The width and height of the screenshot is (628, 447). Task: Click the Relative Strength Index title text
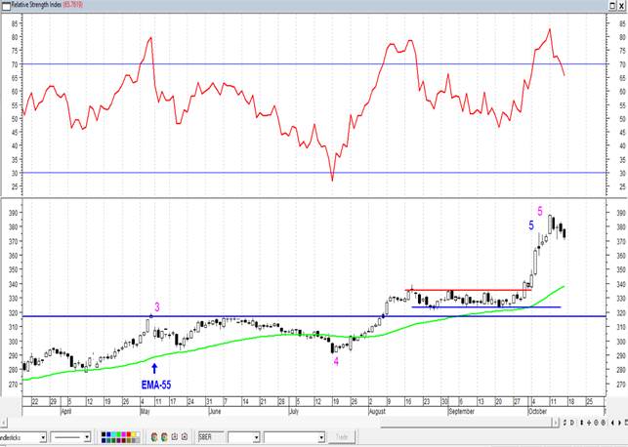click(x=36, y=5)
